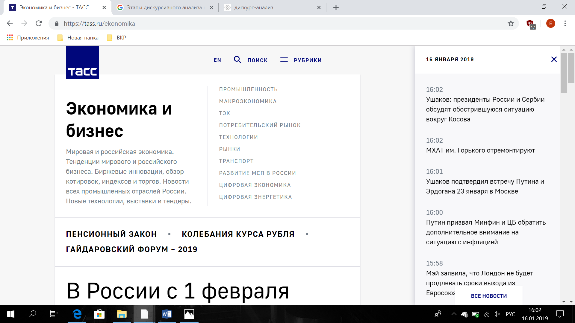Open the Windows notification center

(x=560, y=314)
